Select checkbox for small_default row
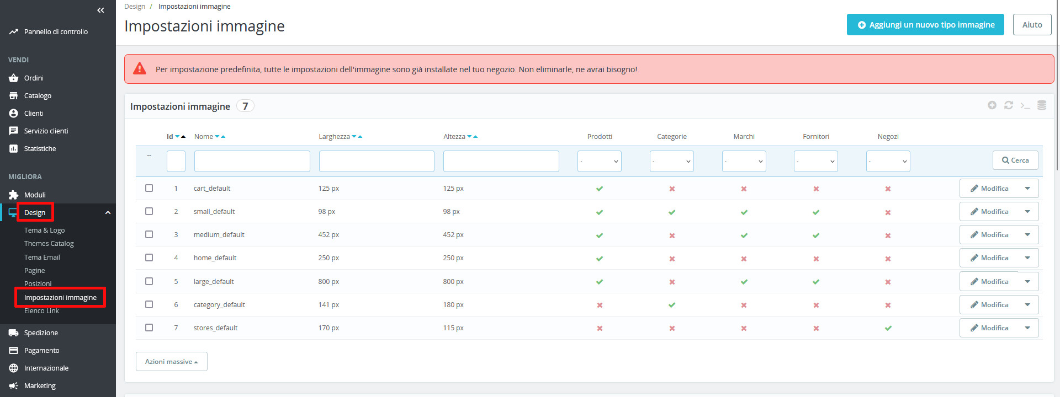Image resolution: width=1060 pixels, height=397 pixels. pos(149,211)
